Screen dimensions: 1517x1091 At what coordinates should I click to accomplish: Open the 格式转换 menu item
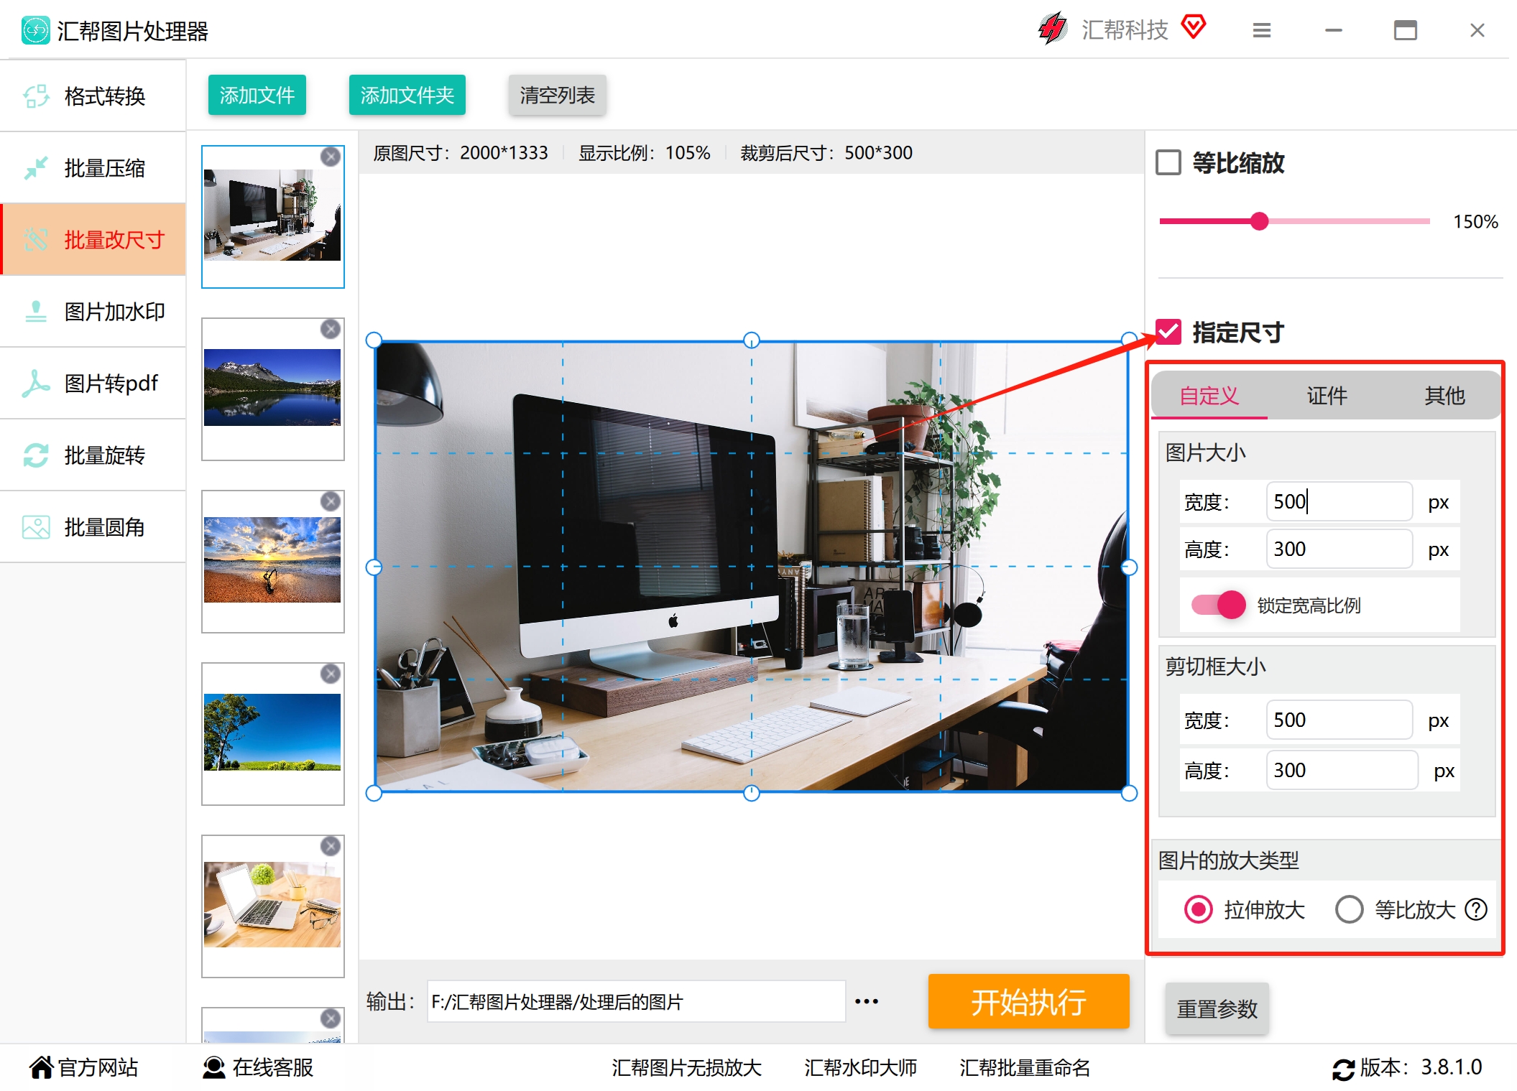click(93, 96)
